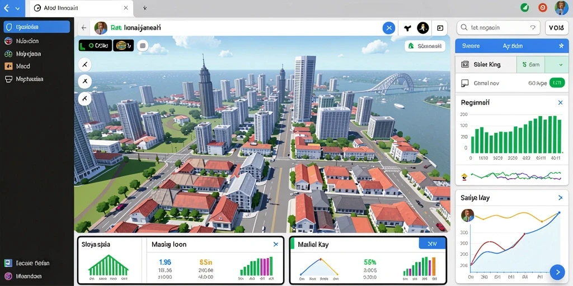Click the square panel icon in the header

point(440,28)
